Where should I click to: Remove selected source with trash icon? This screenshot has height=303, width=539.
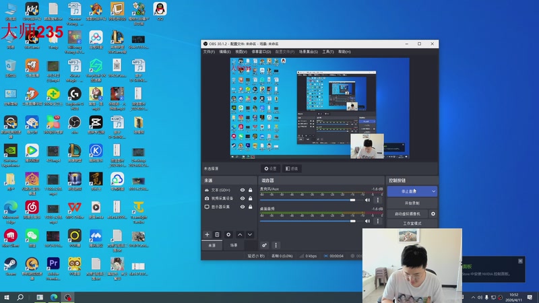tap(217, 234)
